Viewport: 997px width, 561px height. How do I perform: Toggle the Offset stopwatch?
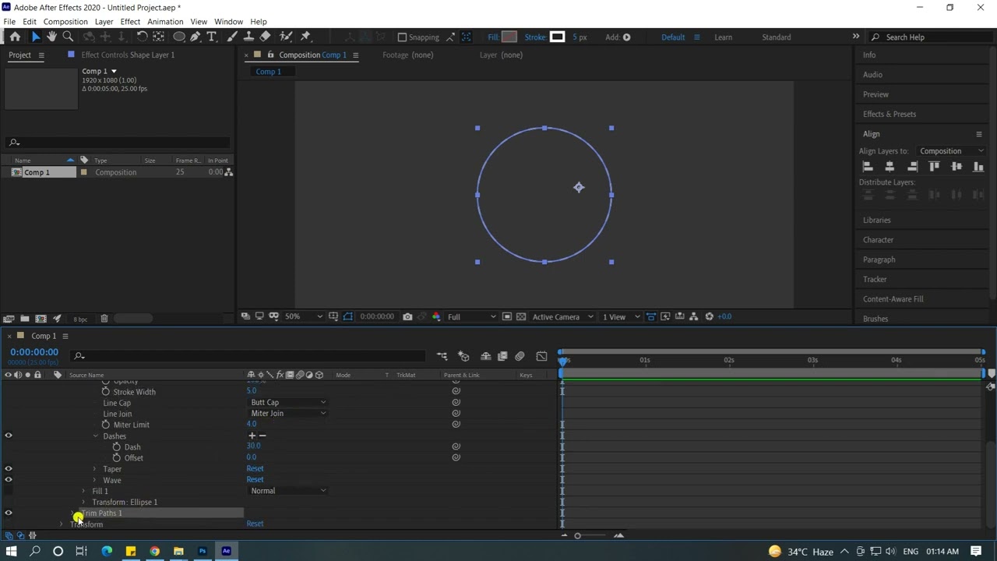click(x=117, y=458)
